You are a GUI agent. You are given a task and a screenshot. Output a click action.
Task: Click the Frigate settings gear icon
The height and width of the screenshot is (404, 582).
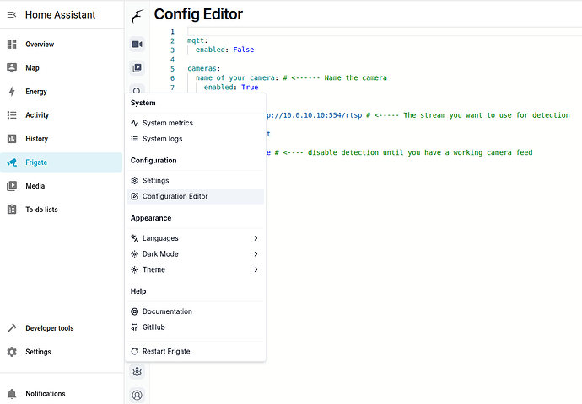137,371
